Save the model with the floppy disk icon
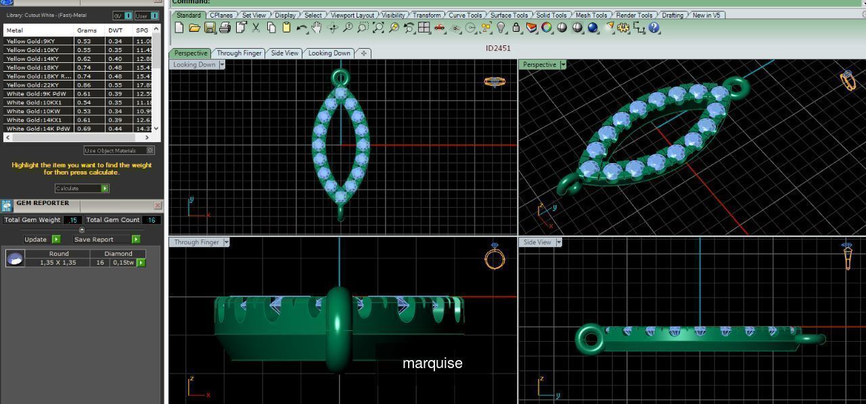Screen dimensions: 866x404 pyautogui.click(x=210, y=28)
